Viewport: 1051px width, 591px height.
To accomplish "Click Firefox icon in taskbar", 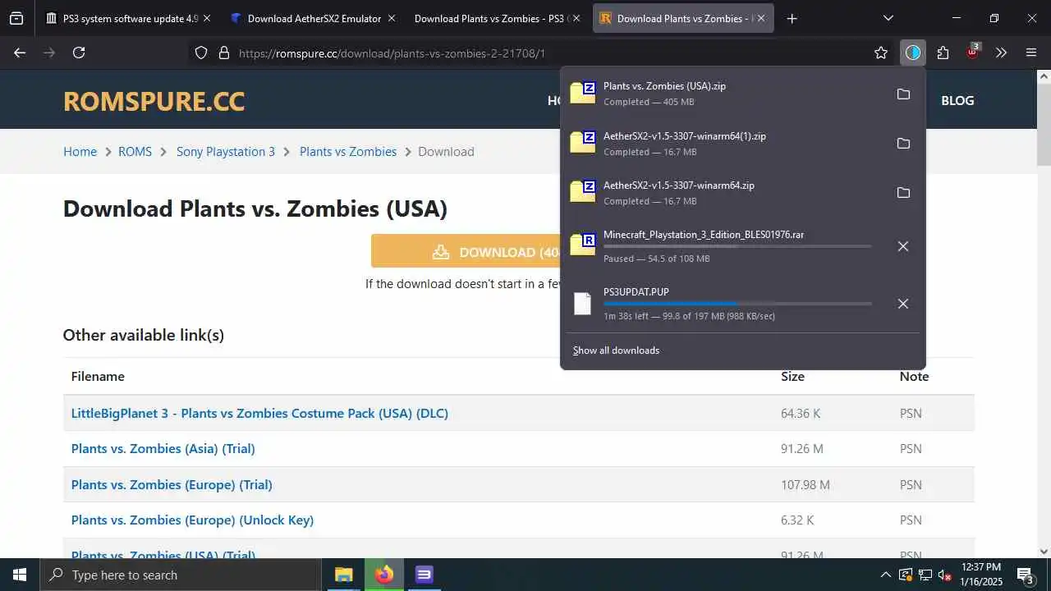I will (384, 575).
